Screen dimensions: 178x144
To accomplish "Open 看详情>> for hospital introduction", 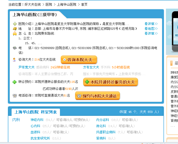I will click(151, 24).
